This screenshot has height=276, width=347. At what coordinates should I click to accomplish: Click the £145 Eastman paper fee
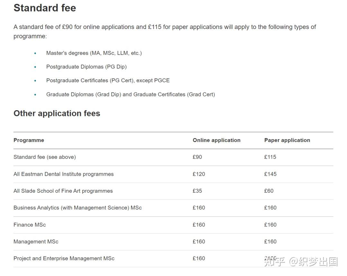pos(270,174)
